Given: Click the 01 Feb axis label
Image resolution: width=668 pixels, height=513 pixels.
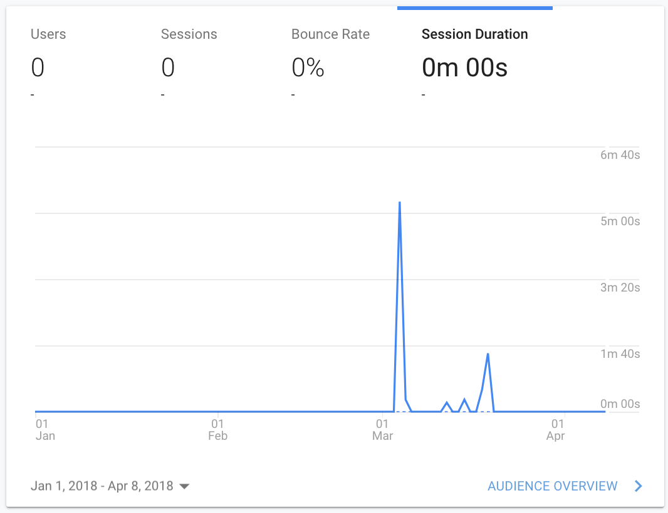Looking at the screenshot, I should tap(217, 430).
